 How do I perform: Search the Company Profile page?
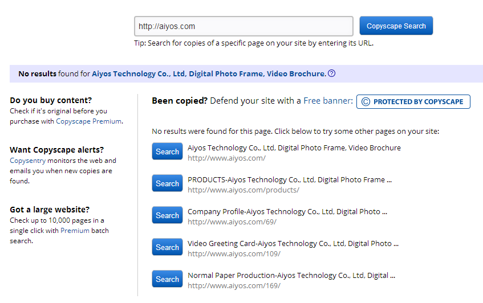167,215
